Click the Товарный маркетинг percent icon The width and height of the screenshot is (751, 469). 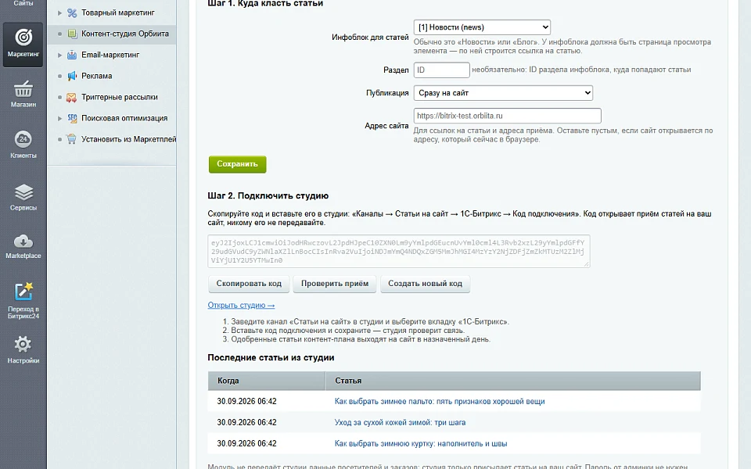[x=72, y=13]
